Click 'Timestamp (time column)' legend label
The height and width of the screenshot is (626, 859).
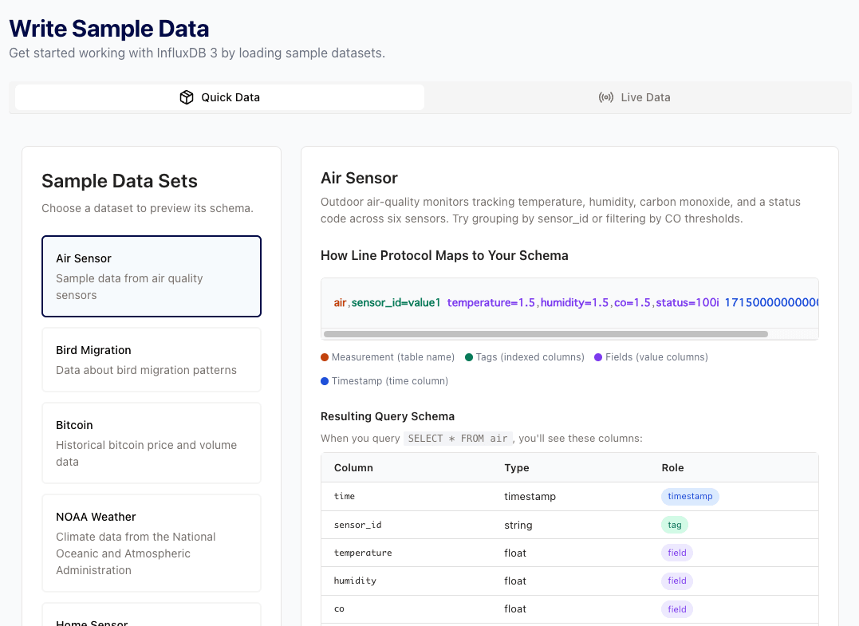point(390,381)
